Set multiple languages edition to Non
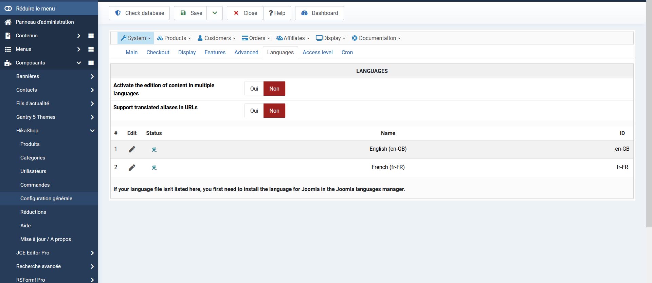Image resolution: width=652 pixels, height=283 pixels. 274,89
